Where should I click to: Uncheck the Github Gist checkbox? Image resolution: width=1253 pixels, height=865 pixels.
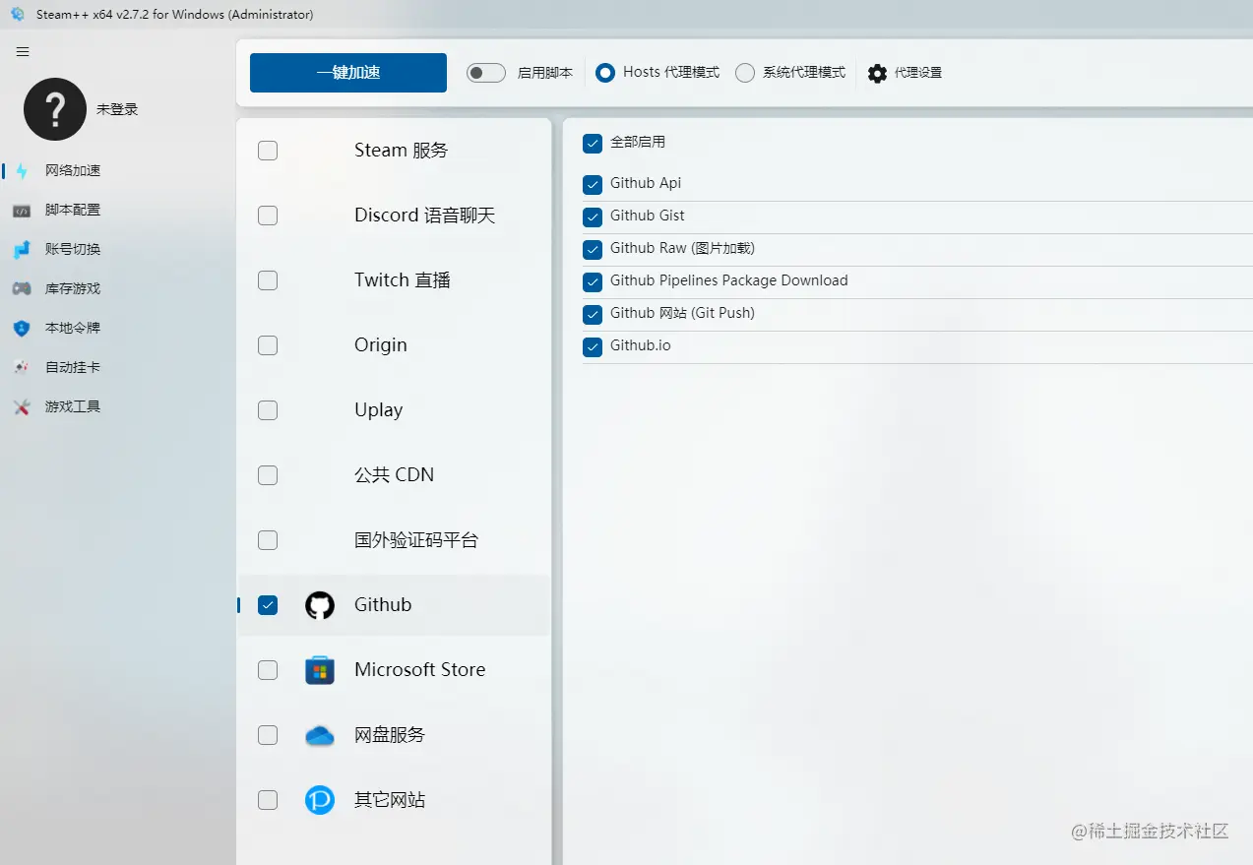point(593,216)
